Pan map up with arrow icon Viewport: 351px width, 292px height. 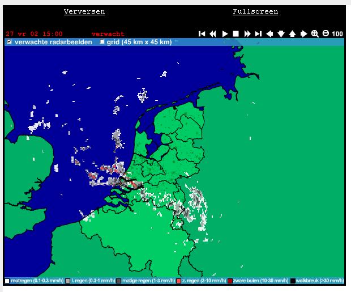[292, 34]
